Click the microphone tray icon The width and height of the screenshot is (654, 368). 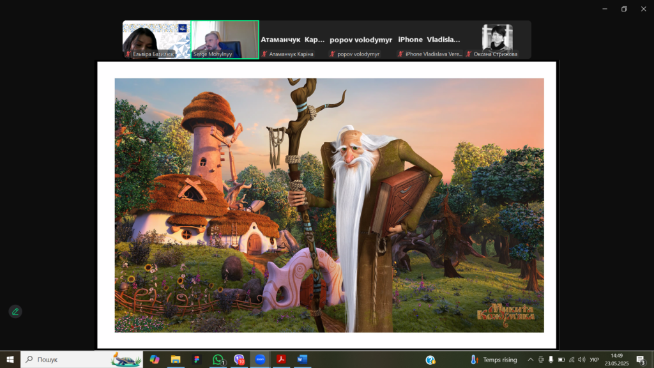551,360
